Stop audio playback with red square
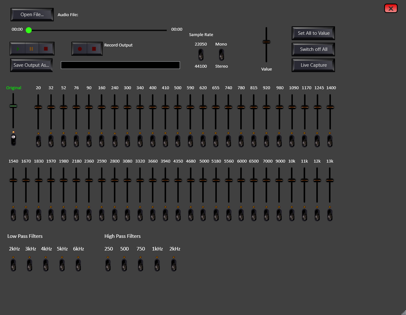Screen dimensions: 406x315 coord(46,49)
